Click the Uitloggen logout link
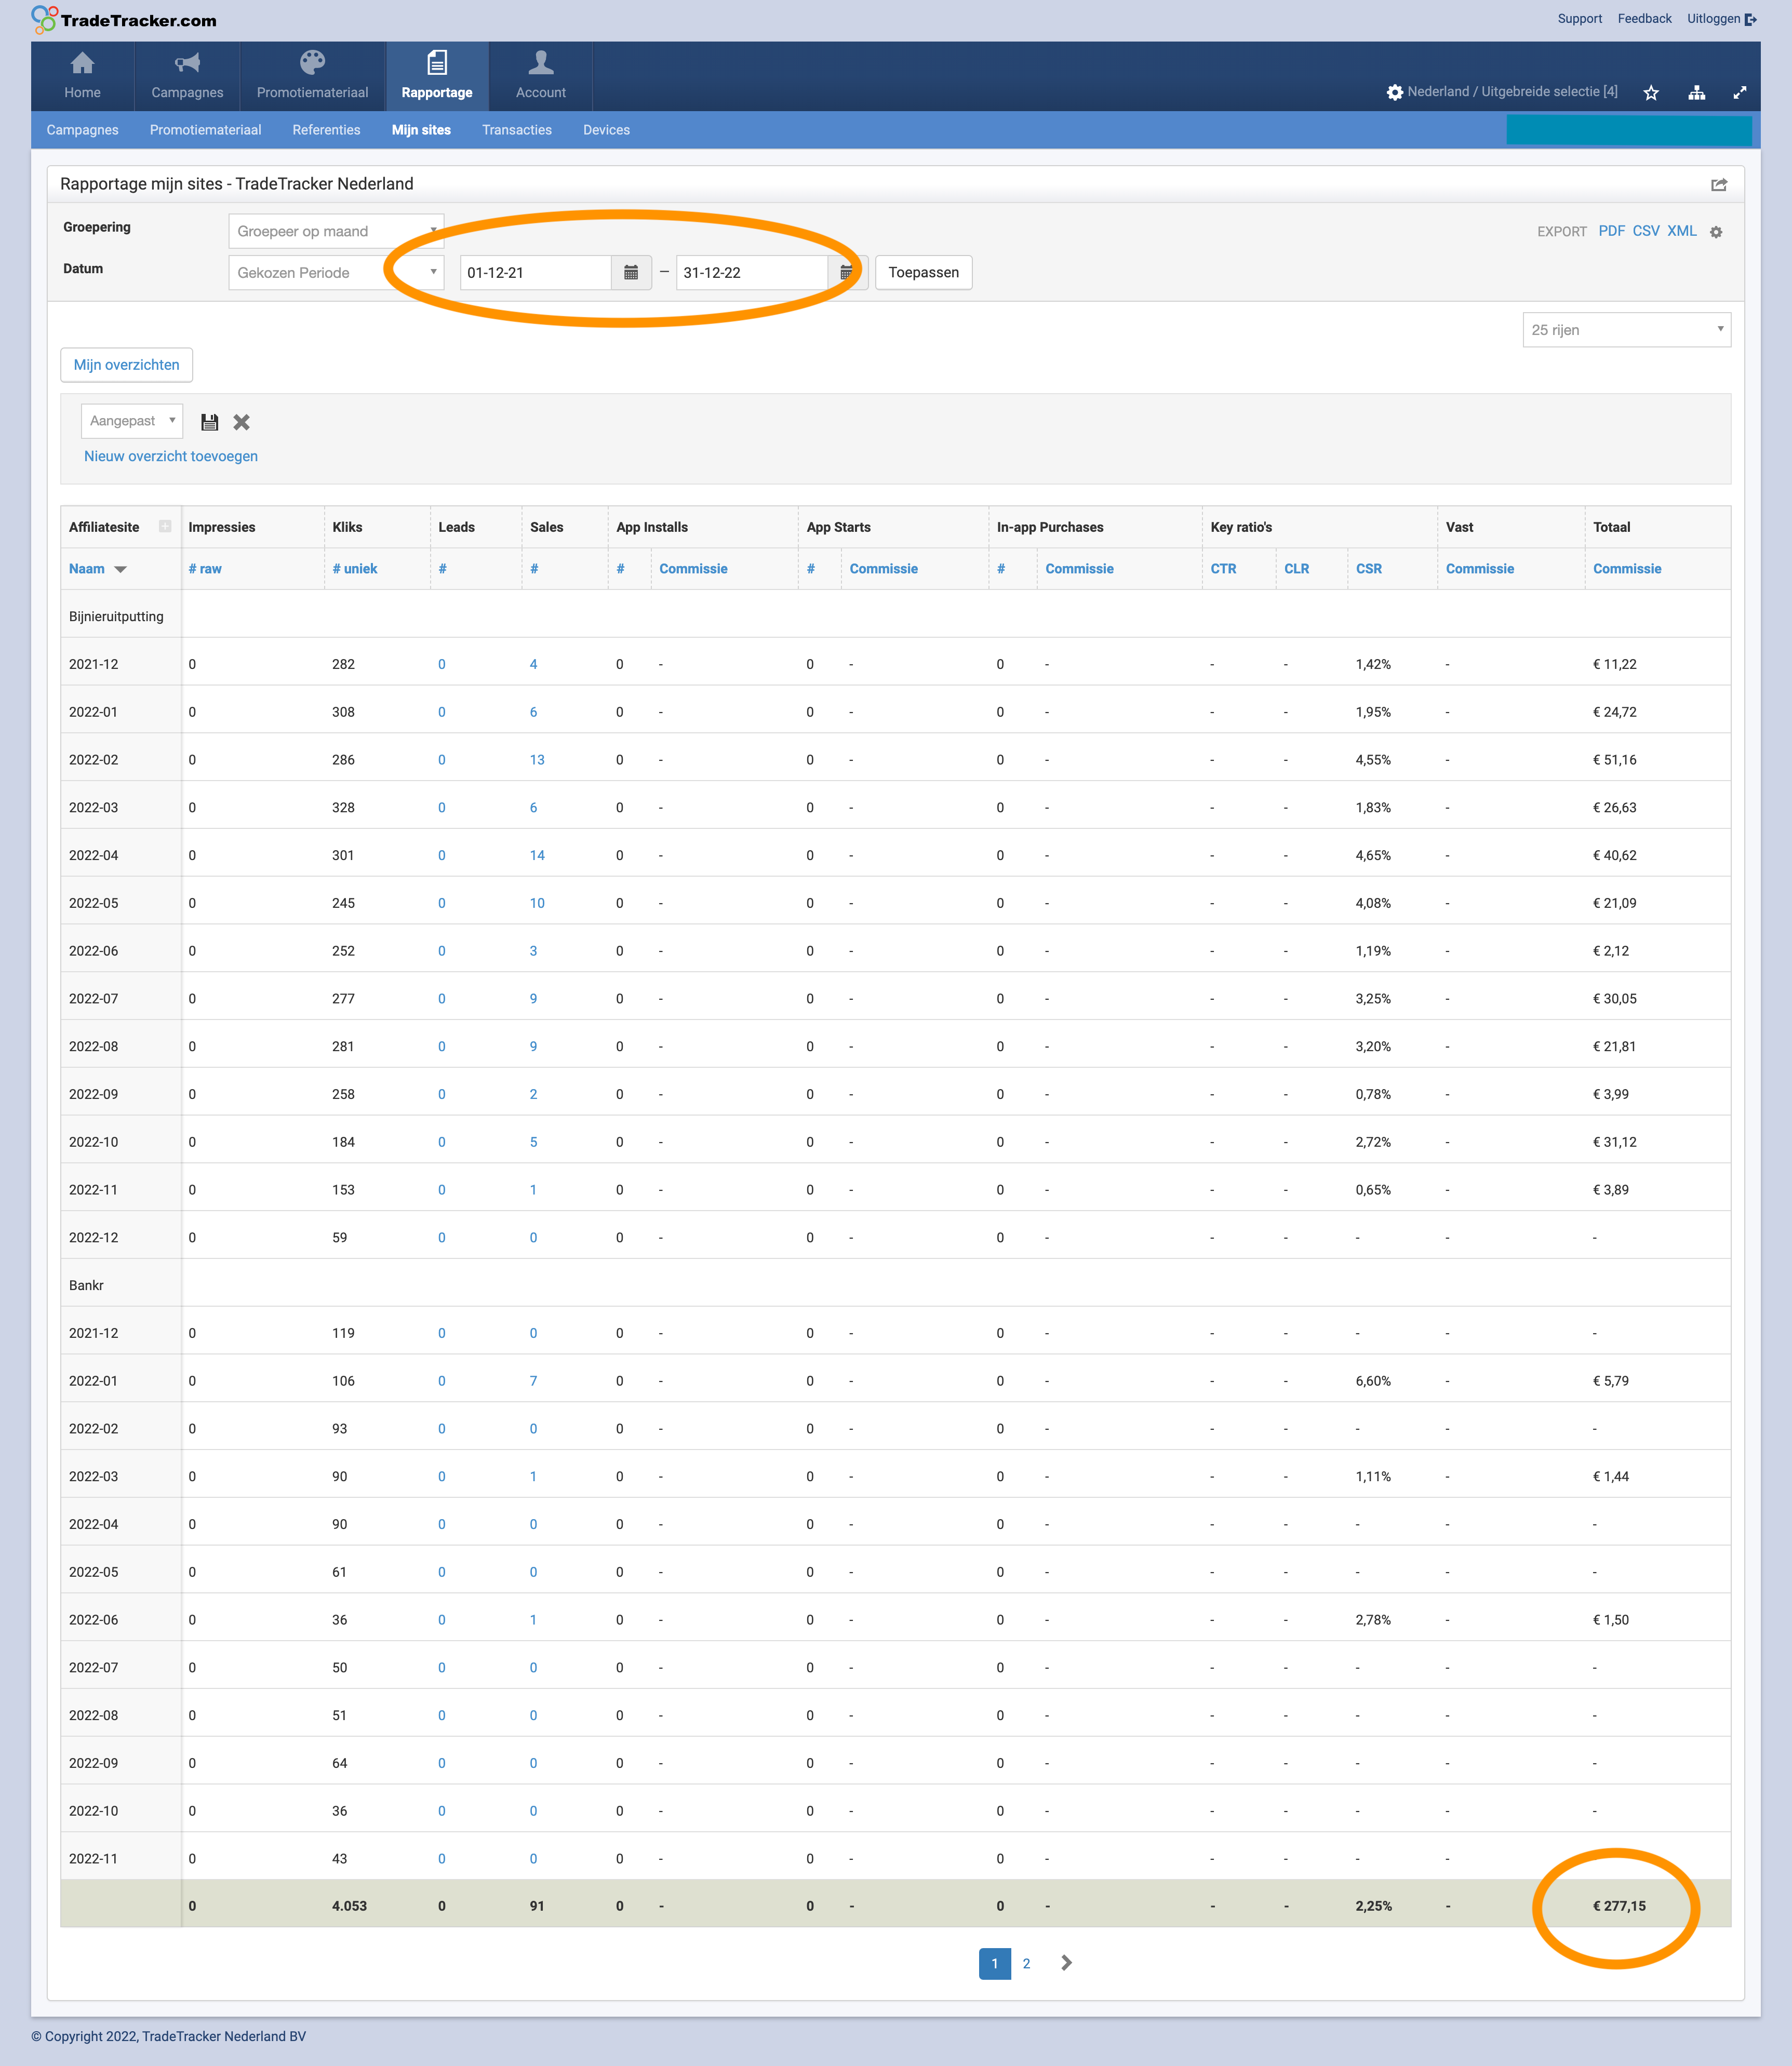 point(1721,19)
